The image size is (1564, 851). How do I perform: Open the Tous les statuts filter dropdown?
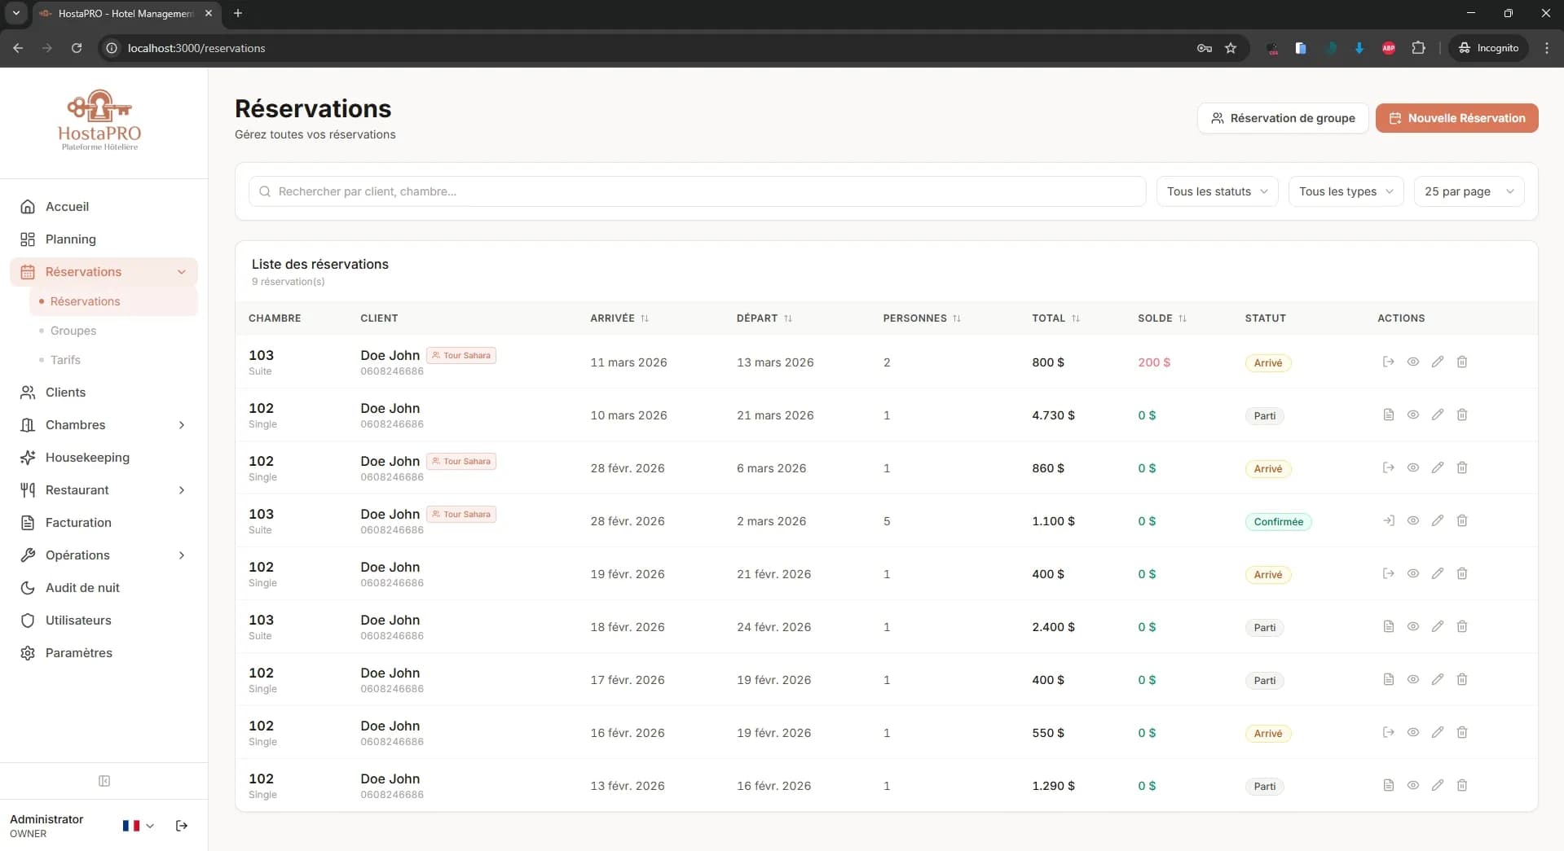tap(1217, 191)
